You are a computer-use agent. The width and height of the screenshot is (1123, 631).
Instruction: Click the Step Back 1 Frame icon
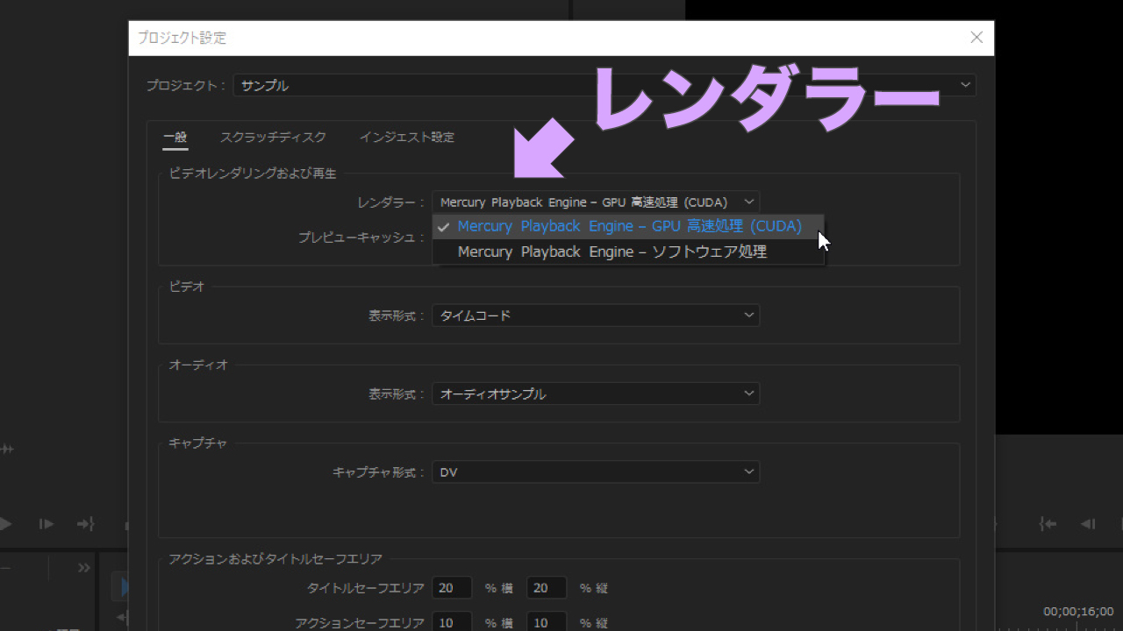[x=1088, y=524]
